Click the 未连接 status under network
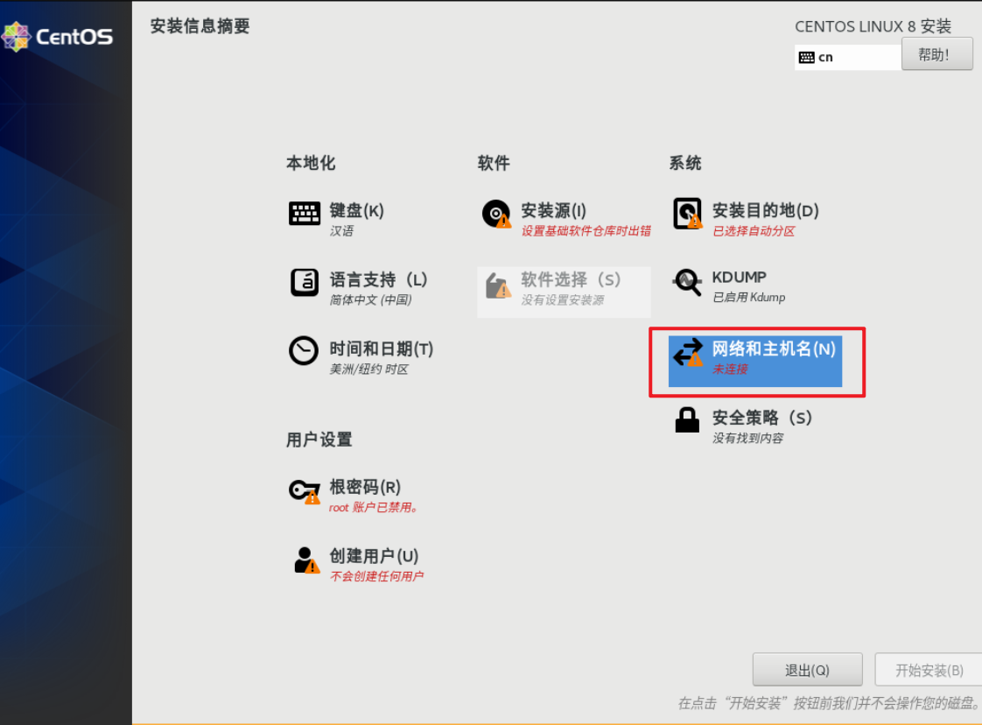 [x=730, y=370]
